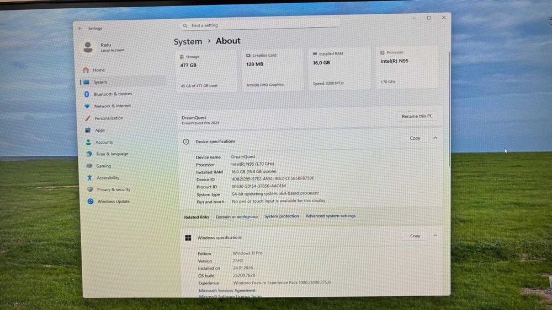Click the Bluetooth & devices icon
This screenshot has height=310, width=552.
(87, 94)
